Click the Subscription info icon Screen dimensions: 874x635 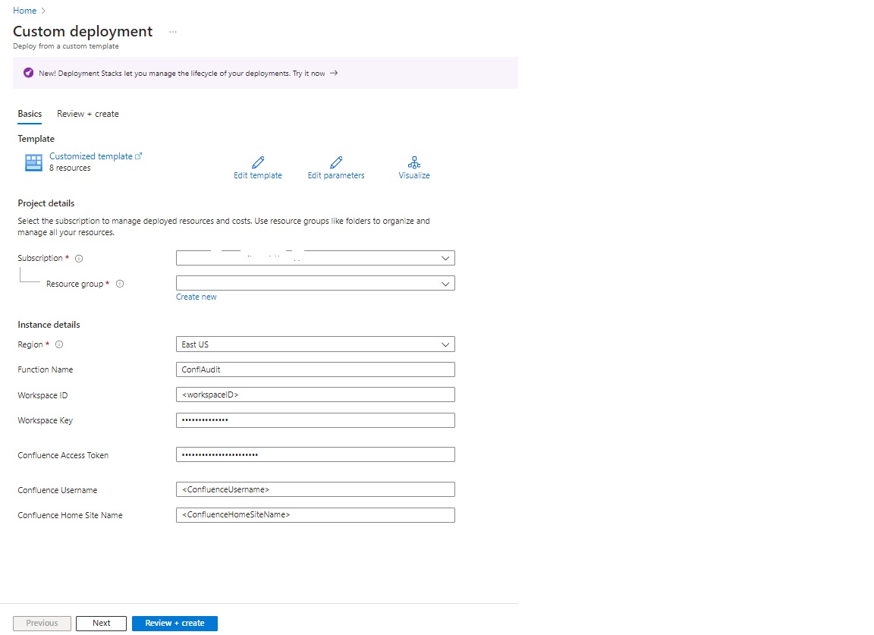click(79, 258)
